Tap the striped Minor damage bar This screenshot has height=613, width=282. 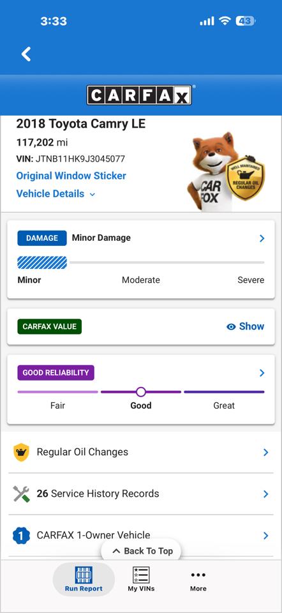click(x=42, y=262)
